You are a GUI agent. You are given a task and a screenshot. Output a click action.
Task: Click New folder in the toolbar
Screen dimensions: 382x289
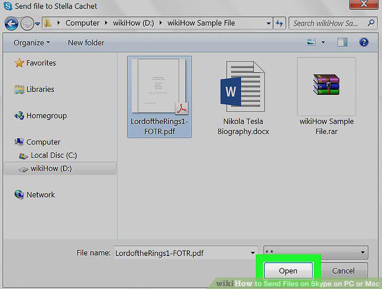click(x=86, y=42)
